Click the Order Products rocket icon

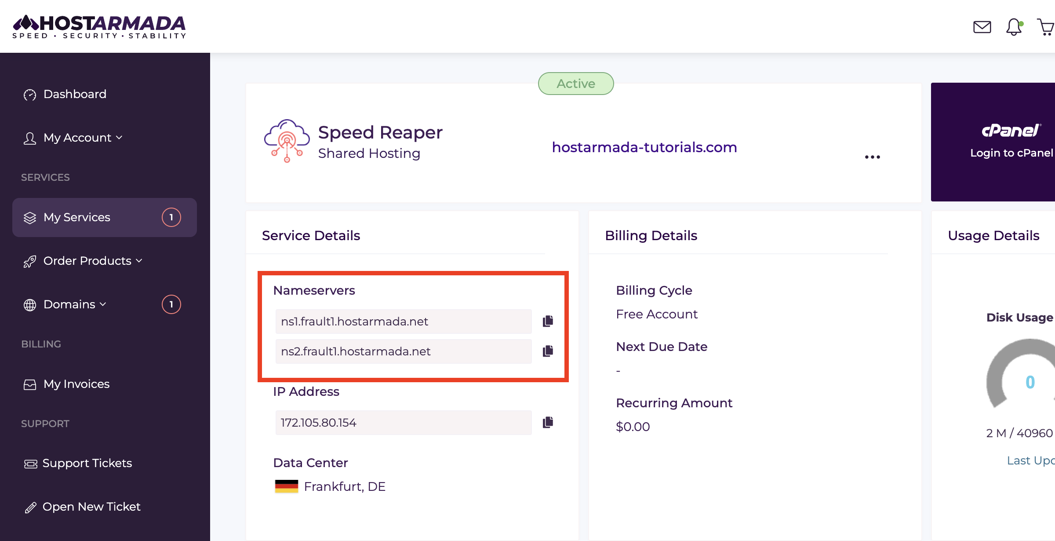[x=30, y=261]
